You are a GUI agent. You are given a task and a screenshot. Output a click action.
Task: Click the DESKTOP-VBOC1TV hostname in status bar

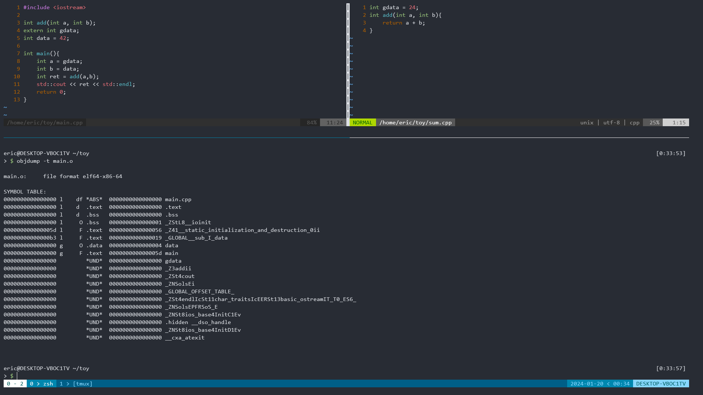(661, 384)
